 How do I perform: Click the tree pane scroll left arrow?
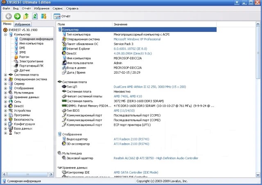point(5,174)
